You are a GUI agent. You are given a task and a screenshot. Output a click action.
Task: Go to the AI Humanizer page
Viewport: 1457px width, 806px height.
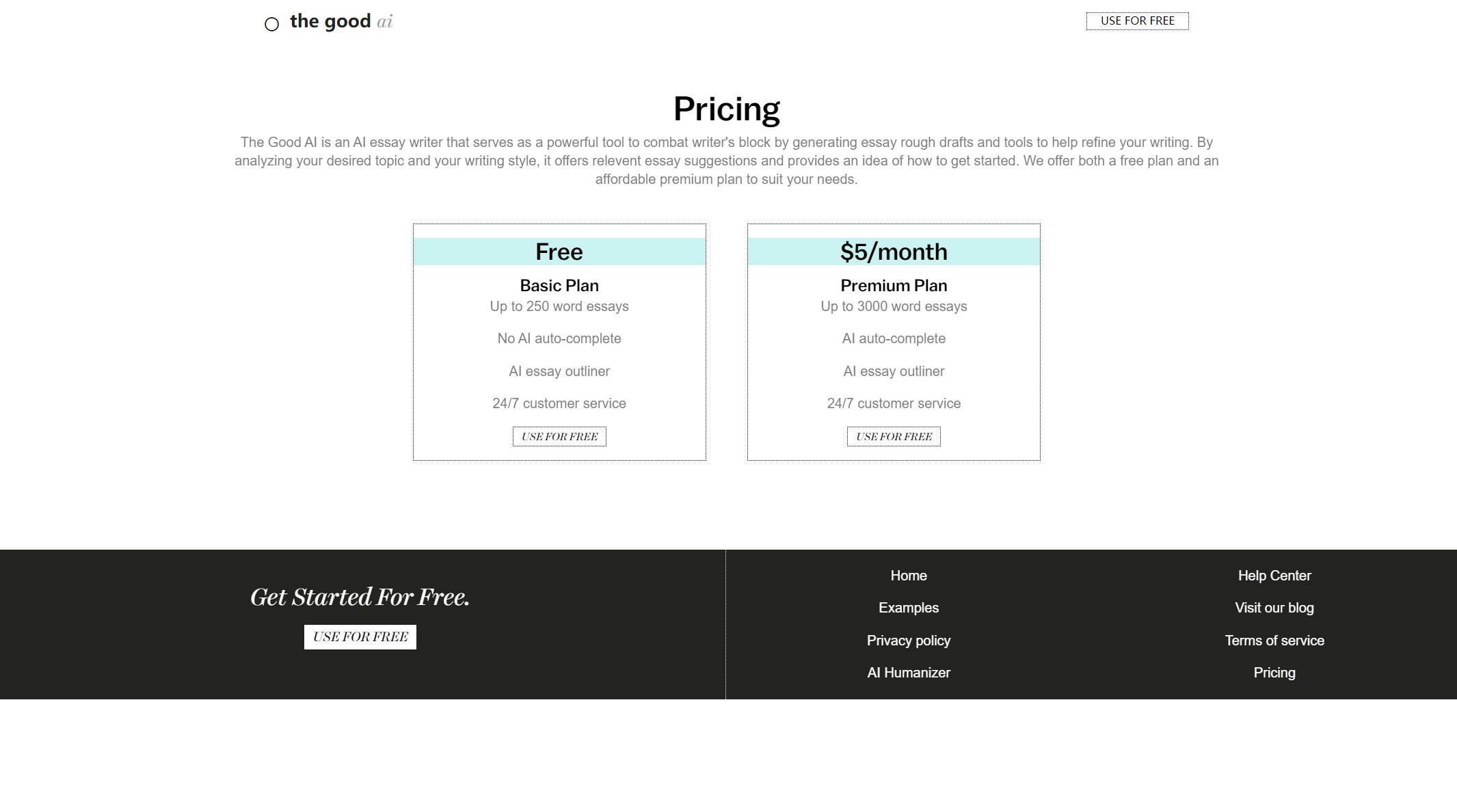(x=908, y=673)
